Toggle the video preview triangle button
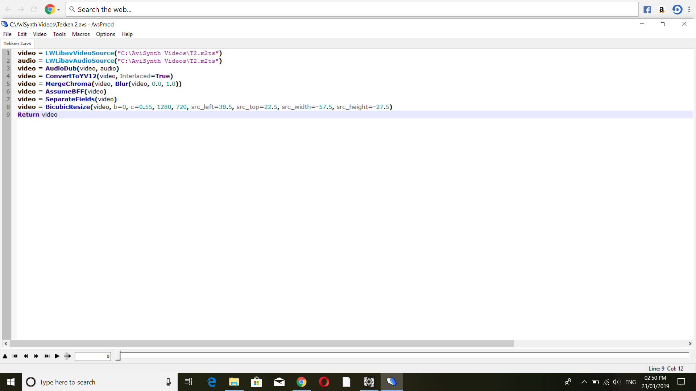The height and width of the screenshot is (391, 696). tap(5, 356)
